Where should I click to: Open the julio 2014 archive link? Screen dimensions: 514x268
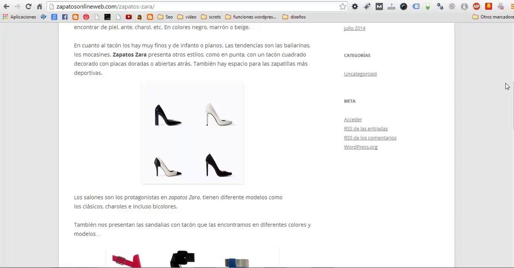point(354,28)
